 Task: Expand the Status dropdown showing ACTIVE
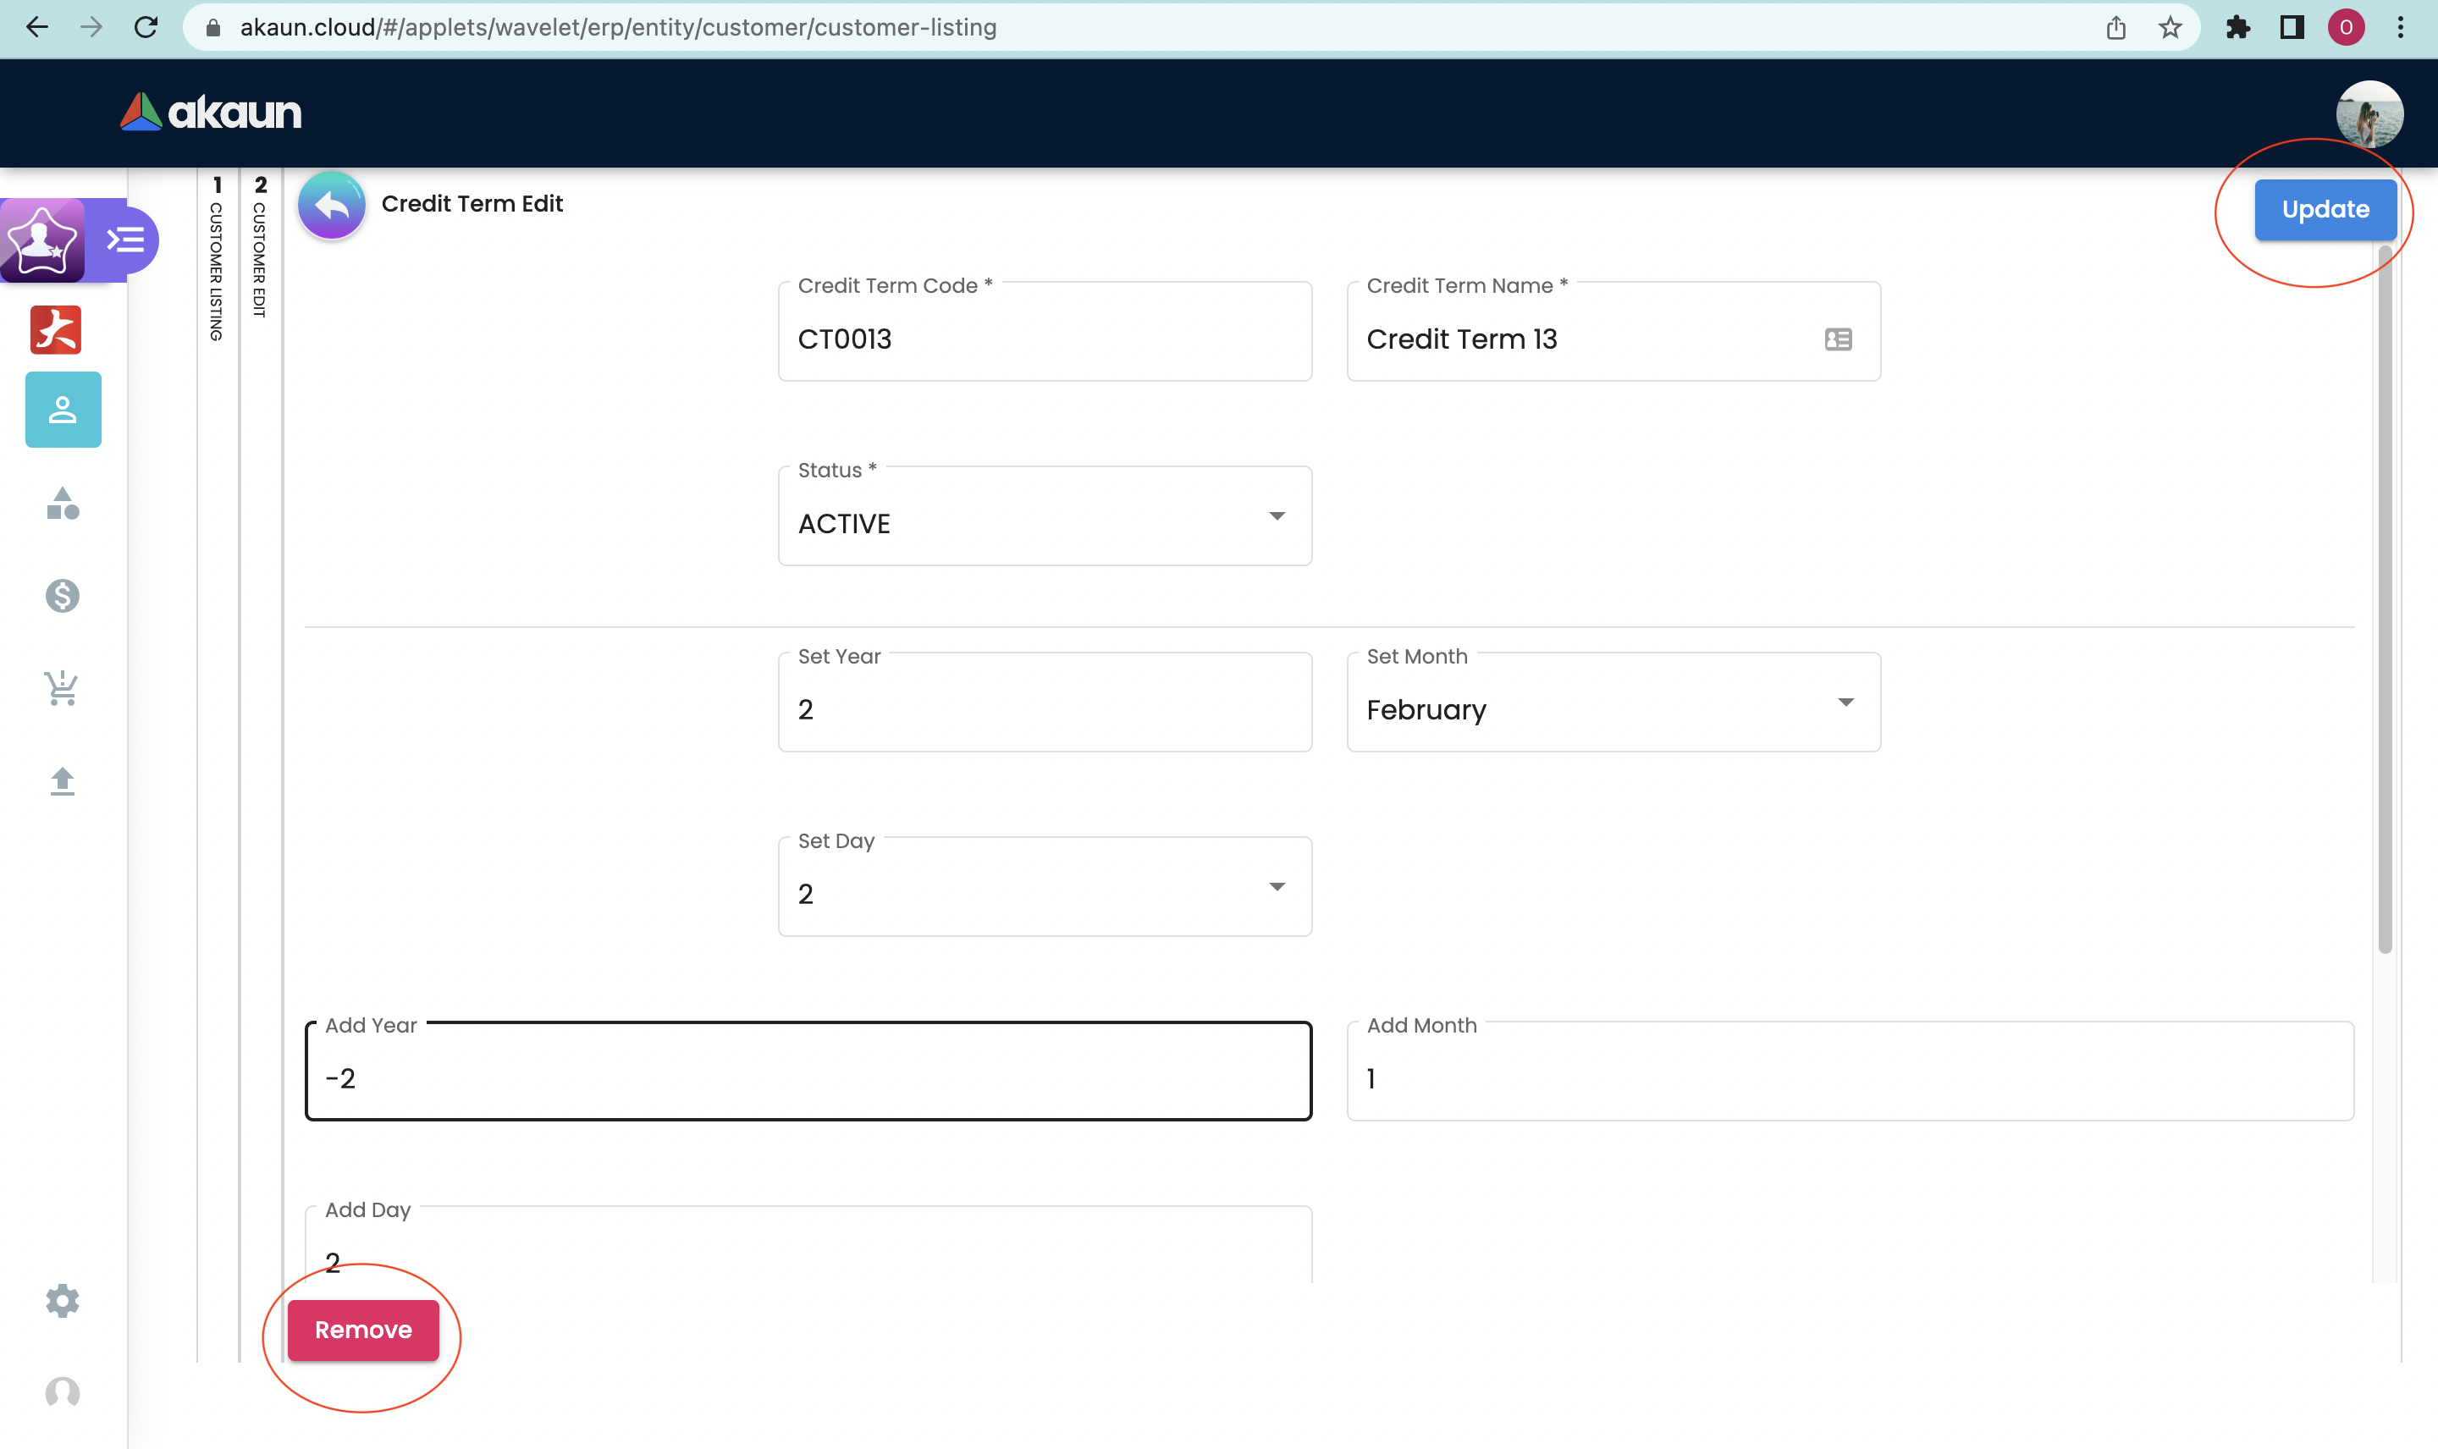pos(1044,517)
